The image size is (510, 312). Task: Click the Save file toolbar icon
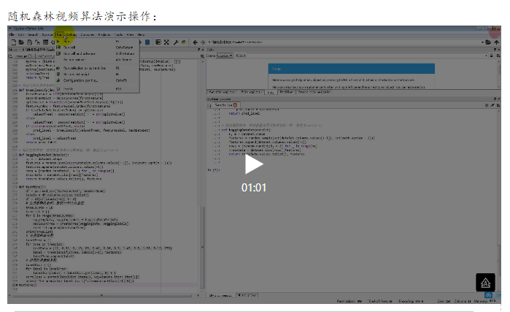click(x=30, y=42)
